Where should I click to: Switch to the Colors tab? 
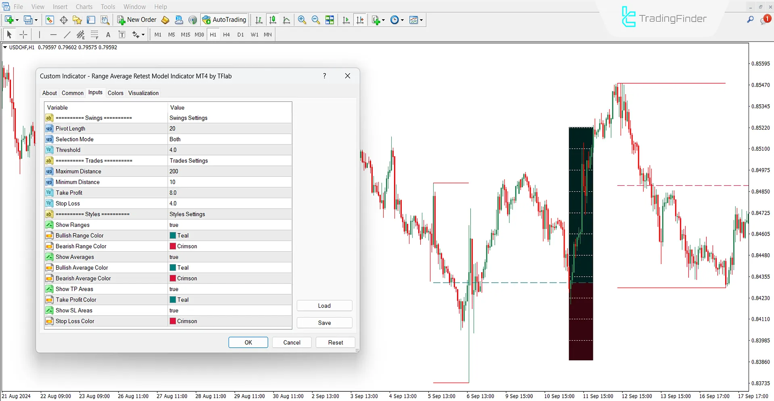115,93
